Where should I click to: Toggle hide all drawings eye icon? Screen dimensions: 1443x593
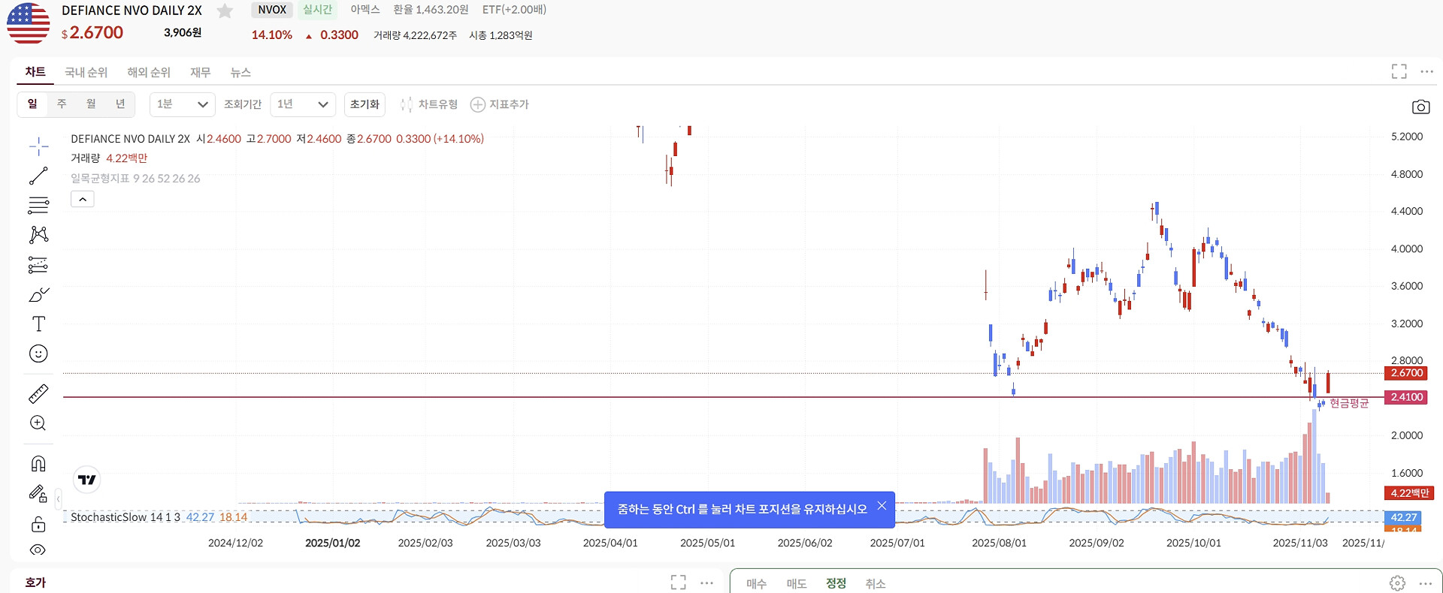(38, 550)
